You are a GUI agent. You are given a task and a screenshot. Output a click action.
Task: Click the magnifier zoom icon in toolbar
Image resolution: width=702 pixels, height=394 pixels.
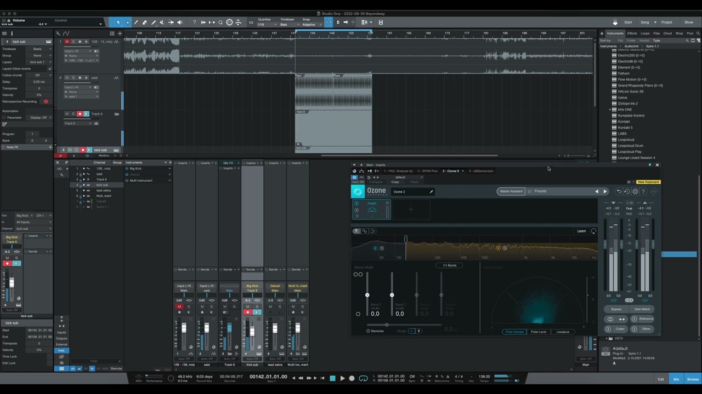coord(220,22)
